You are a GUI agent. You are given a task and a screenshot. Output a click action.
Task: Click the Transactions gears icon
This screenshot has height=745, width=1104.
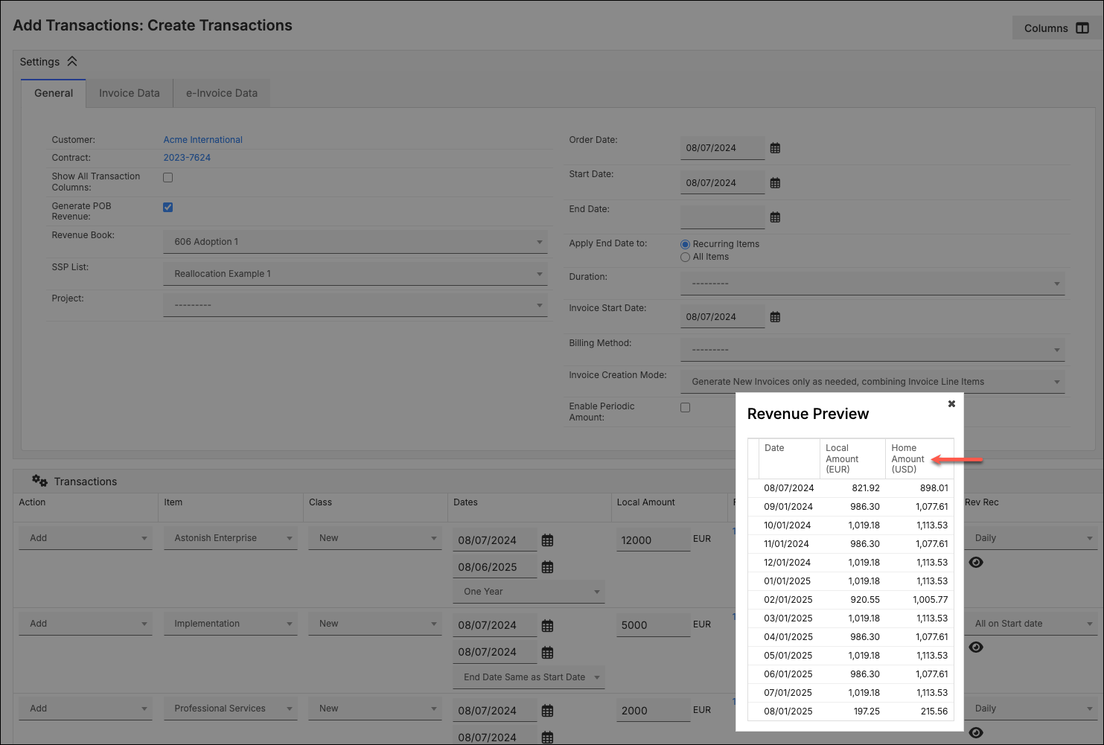pos(39,481)
